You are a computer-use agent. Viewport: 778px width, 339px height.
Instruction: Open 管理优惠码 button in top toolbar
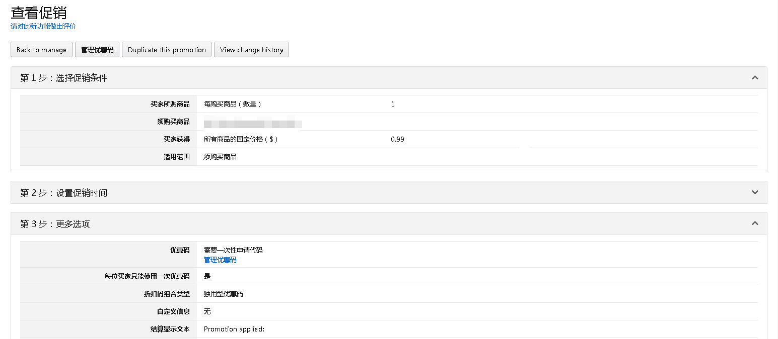pyautogui.click(x=97, y=50)
